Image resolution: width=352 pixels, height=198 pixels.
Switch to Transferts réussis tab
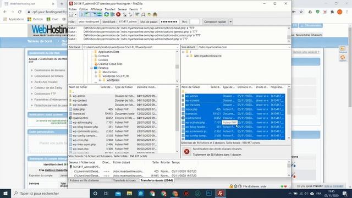157,180
